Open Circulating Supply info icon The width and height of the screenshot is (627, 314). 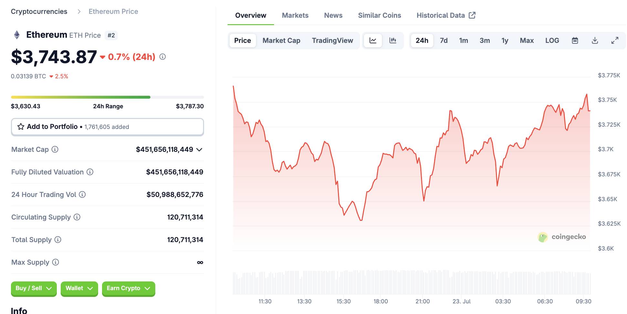pos(77,217)
